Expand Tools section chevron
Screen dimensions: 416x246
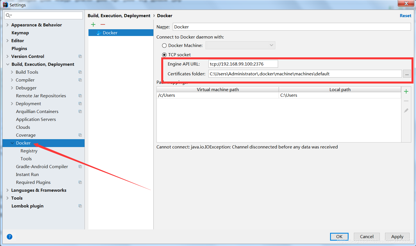(x=8, y=198)
